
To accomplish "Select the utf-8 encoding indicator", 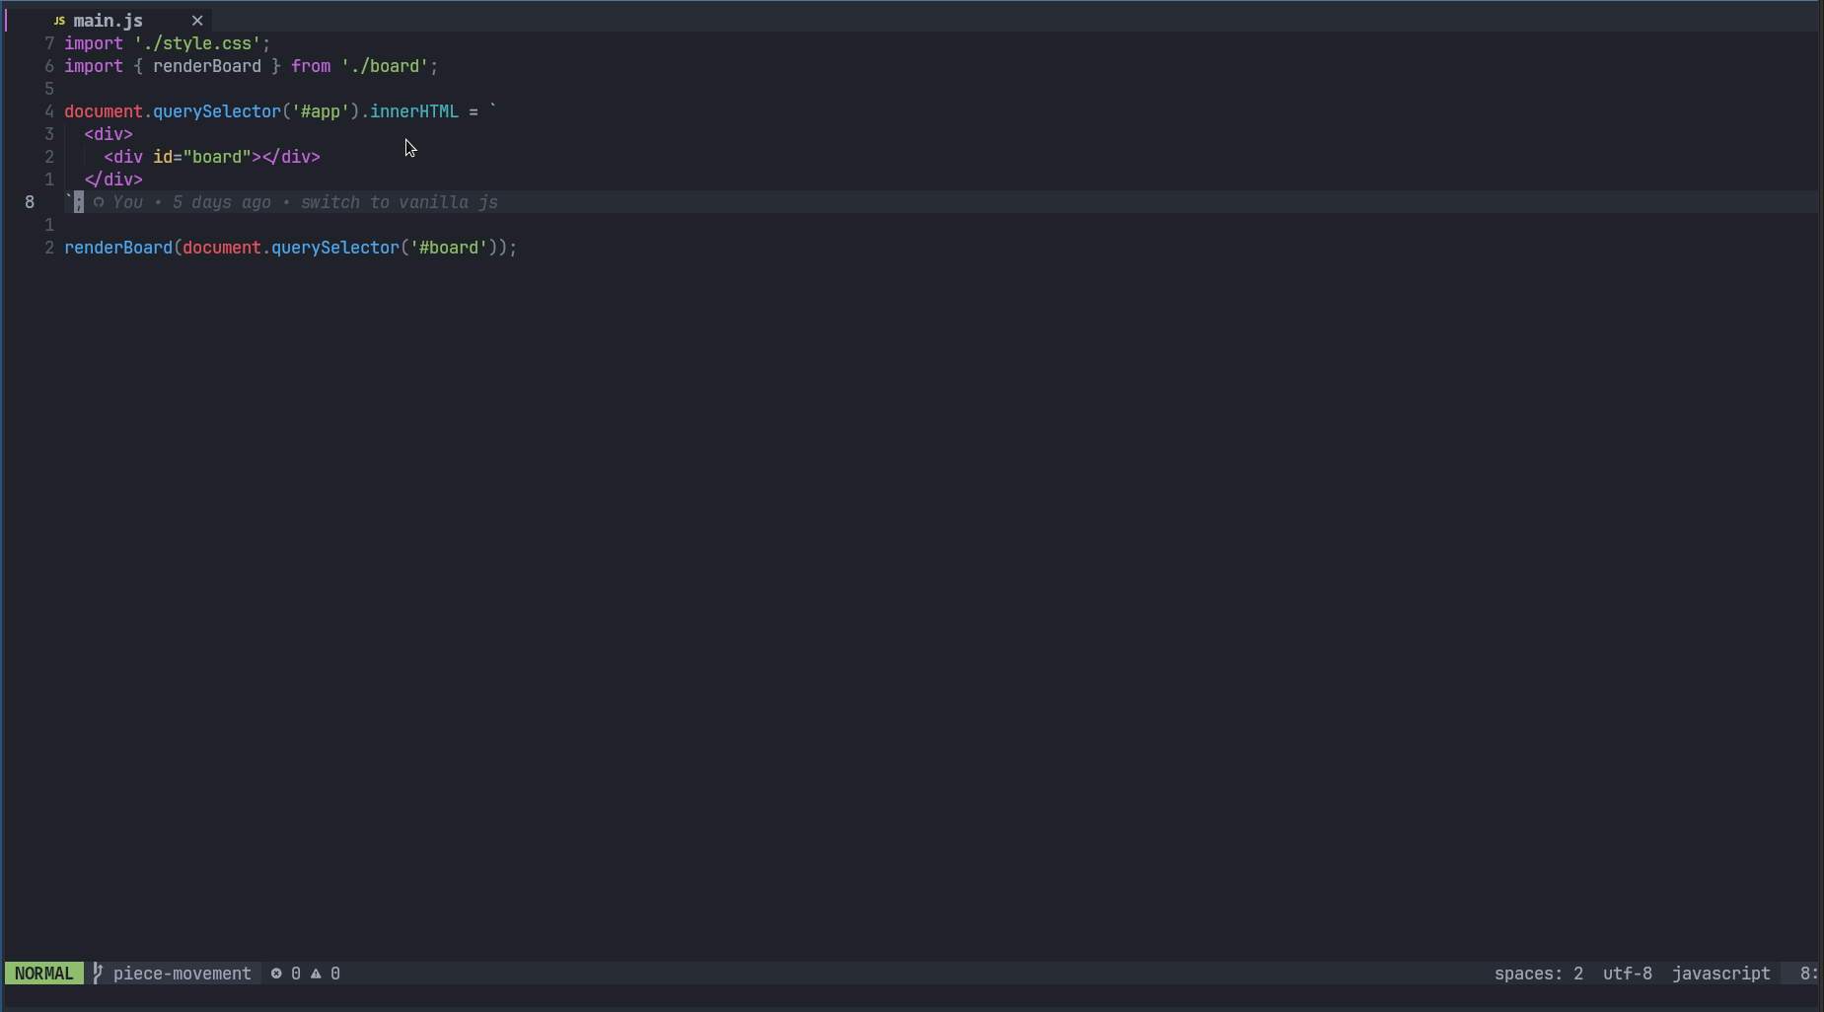I will click(x=1627, y=974).
